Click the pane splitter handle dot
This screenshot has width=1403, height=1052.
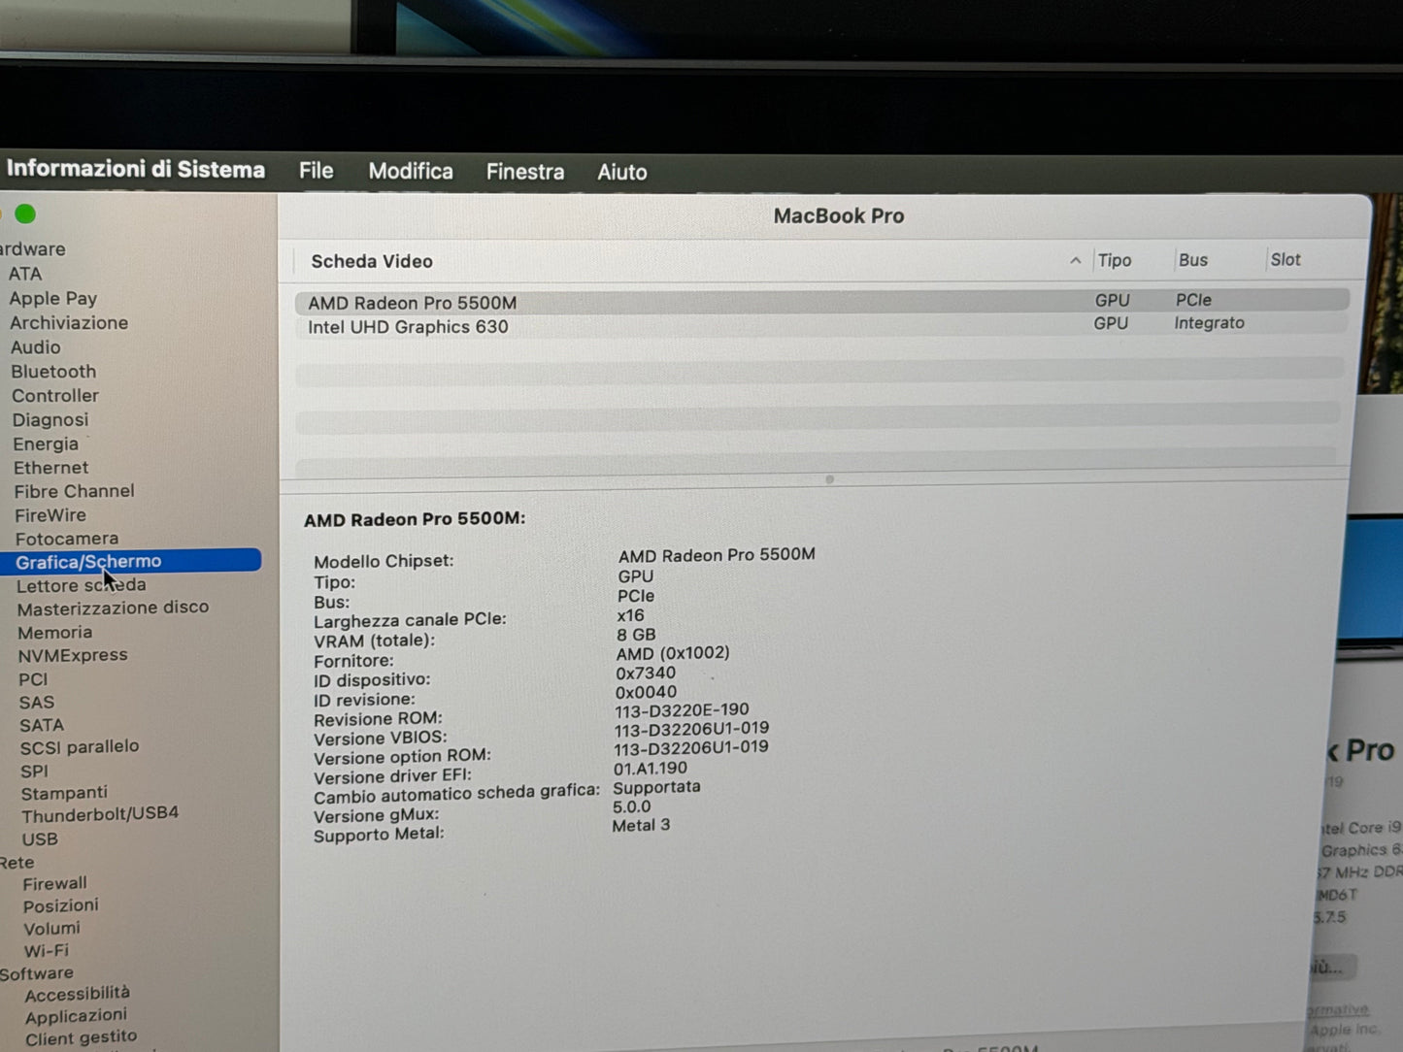tap(829, 479)
